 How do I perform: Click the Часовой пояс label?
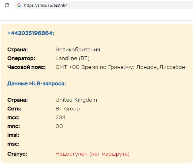tap(26, 67)
